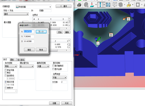Select the vector value 0.0055
The height and width of the screenshot is (106, 145).
point(58,44)
